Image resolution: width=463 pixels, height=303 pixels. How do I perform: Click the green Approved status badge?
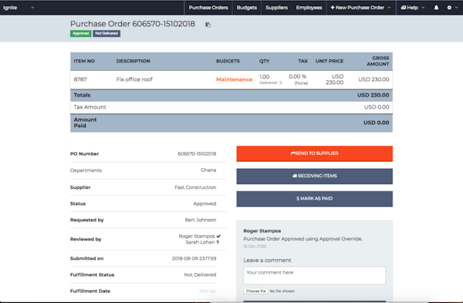click(x=80, y=33)
